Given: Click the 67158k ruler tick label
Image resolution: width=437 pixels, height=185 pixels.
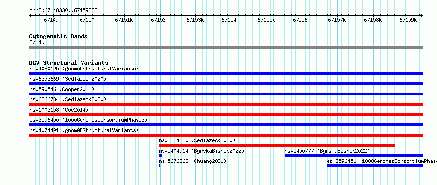Looking at the screenshot, I should [x=373, y=20].
